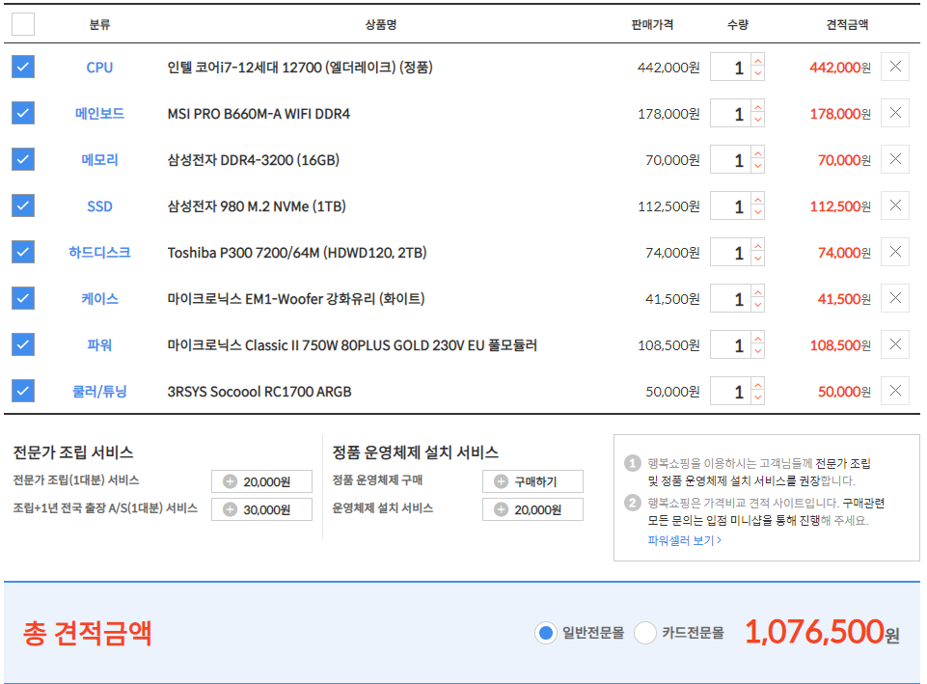Remove the 케이스 row with X icon
This screenshot has width=927, height=684.
tap(895, 298)
